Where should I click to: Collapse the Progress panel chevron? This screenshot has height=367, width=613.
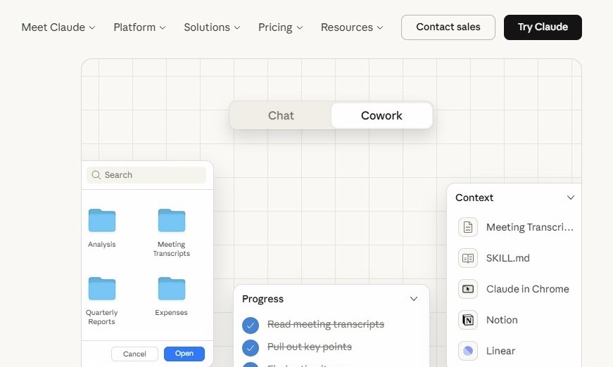pos(414,299)
